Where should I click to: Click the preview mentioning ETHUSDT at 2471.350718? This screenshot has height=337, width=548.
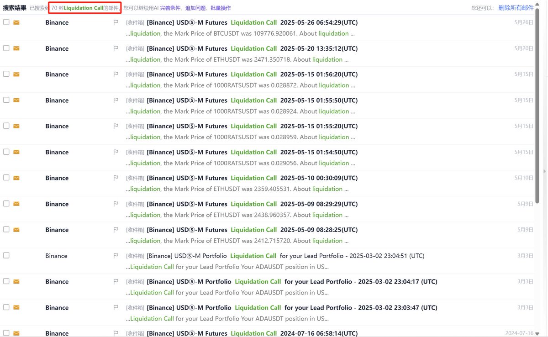237,59
